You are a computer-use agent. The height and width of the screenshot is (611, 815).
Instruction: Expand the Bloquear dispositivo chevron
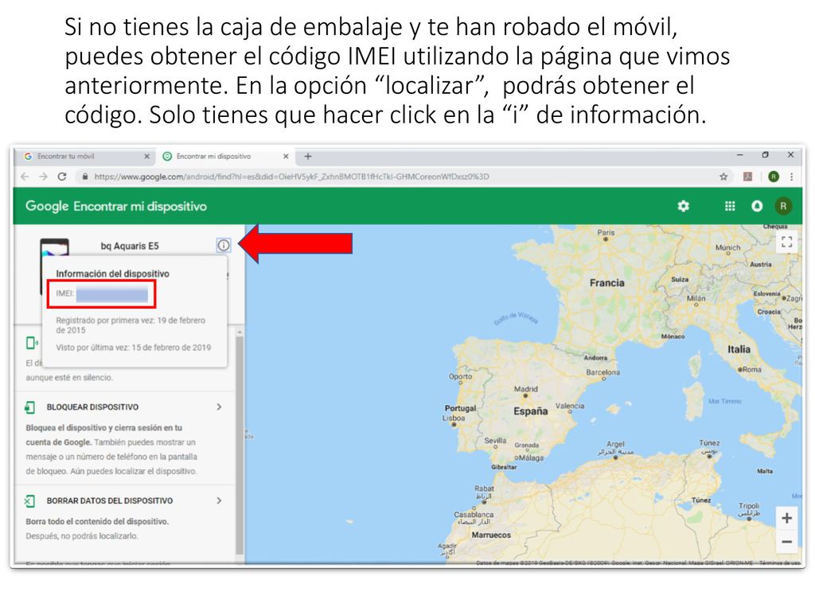tap(219, 407)
